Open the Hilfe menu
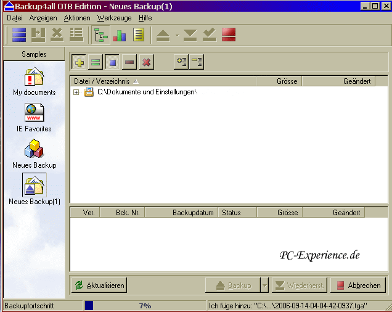 [x=145, y=18]
